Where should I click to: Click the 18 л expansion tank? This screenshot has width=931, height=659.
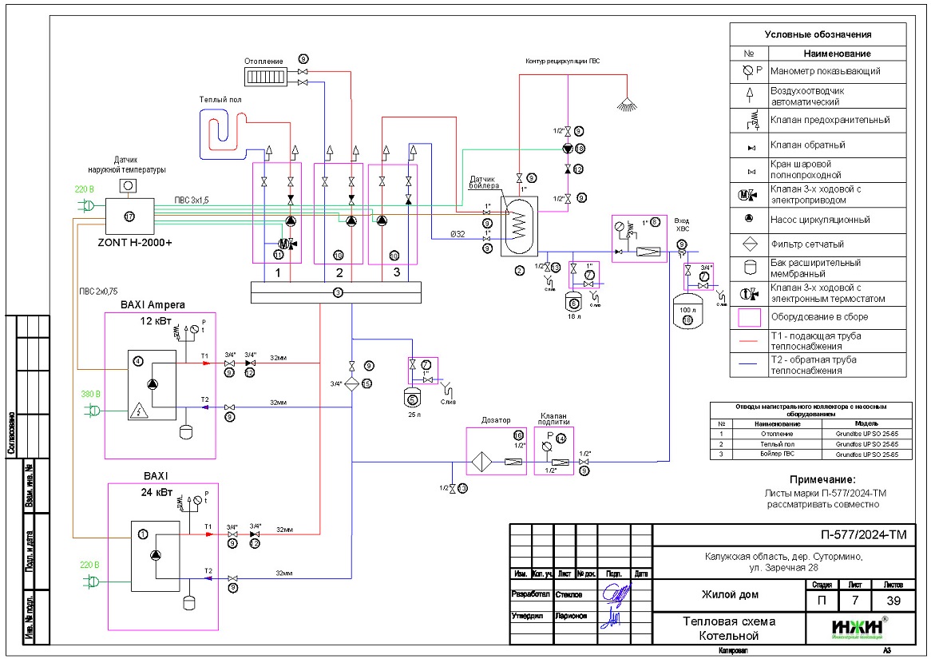click(573, 301)
